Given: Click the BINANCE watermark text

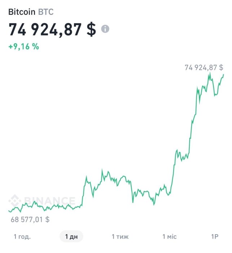Looking at the screenshot, I should pyautogui.click(x=49, y=201).
